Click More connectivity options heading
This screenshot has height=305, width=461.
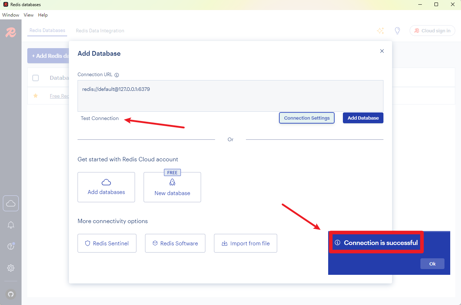(113, 221)
